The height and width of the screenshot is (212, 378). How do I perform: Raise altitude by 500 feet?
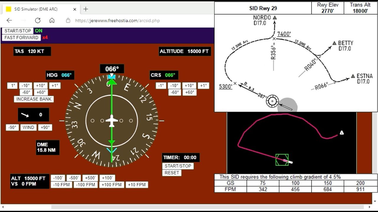point(90,178)
